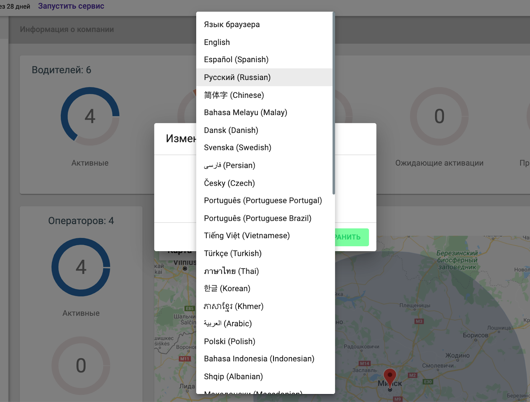The width and height of the screenshot is (530, 402).
Task: Select Dansk (Danish) language option
Action: pyautogui.click(x=264, y=130)
